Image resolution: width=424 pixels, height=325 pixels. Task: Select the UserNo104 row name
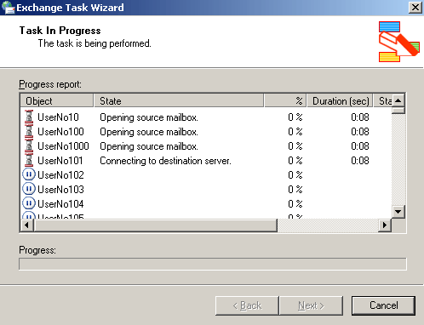tap(60, 204)
